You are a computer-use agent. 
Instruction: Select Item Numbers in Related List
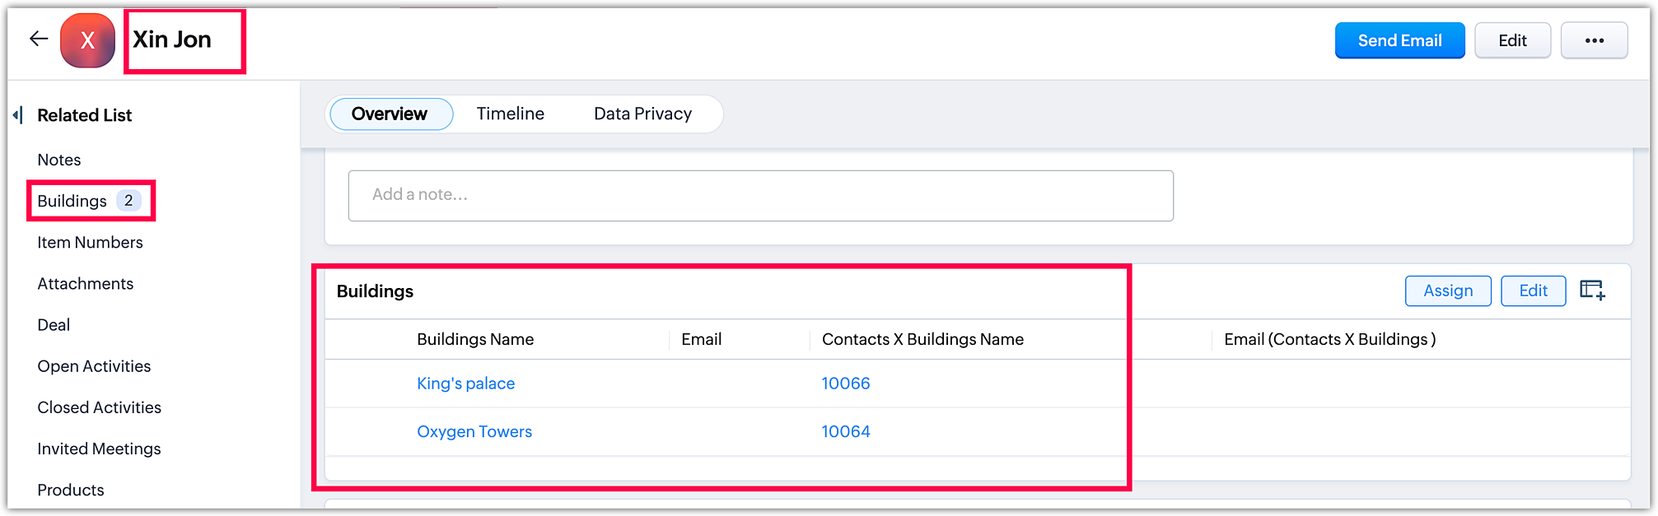tap(90, 243)
